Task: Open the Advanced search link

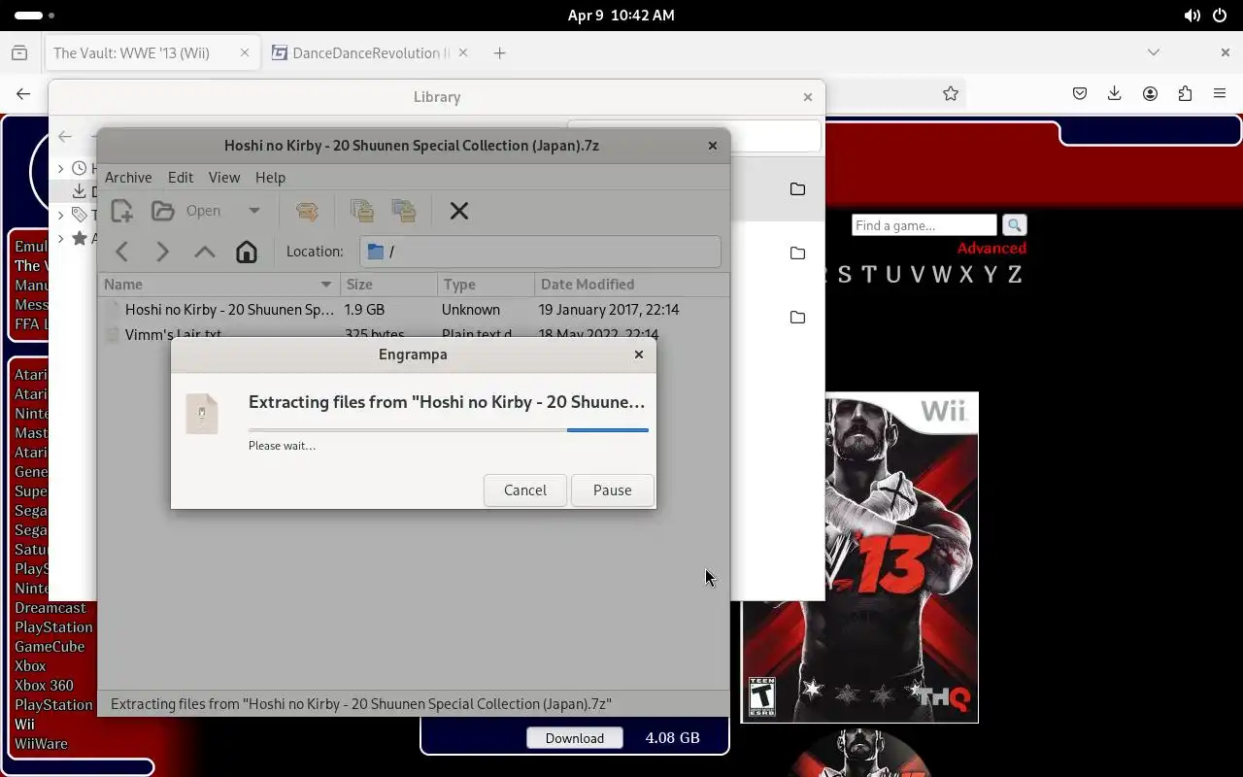Action: click(991, 249)
